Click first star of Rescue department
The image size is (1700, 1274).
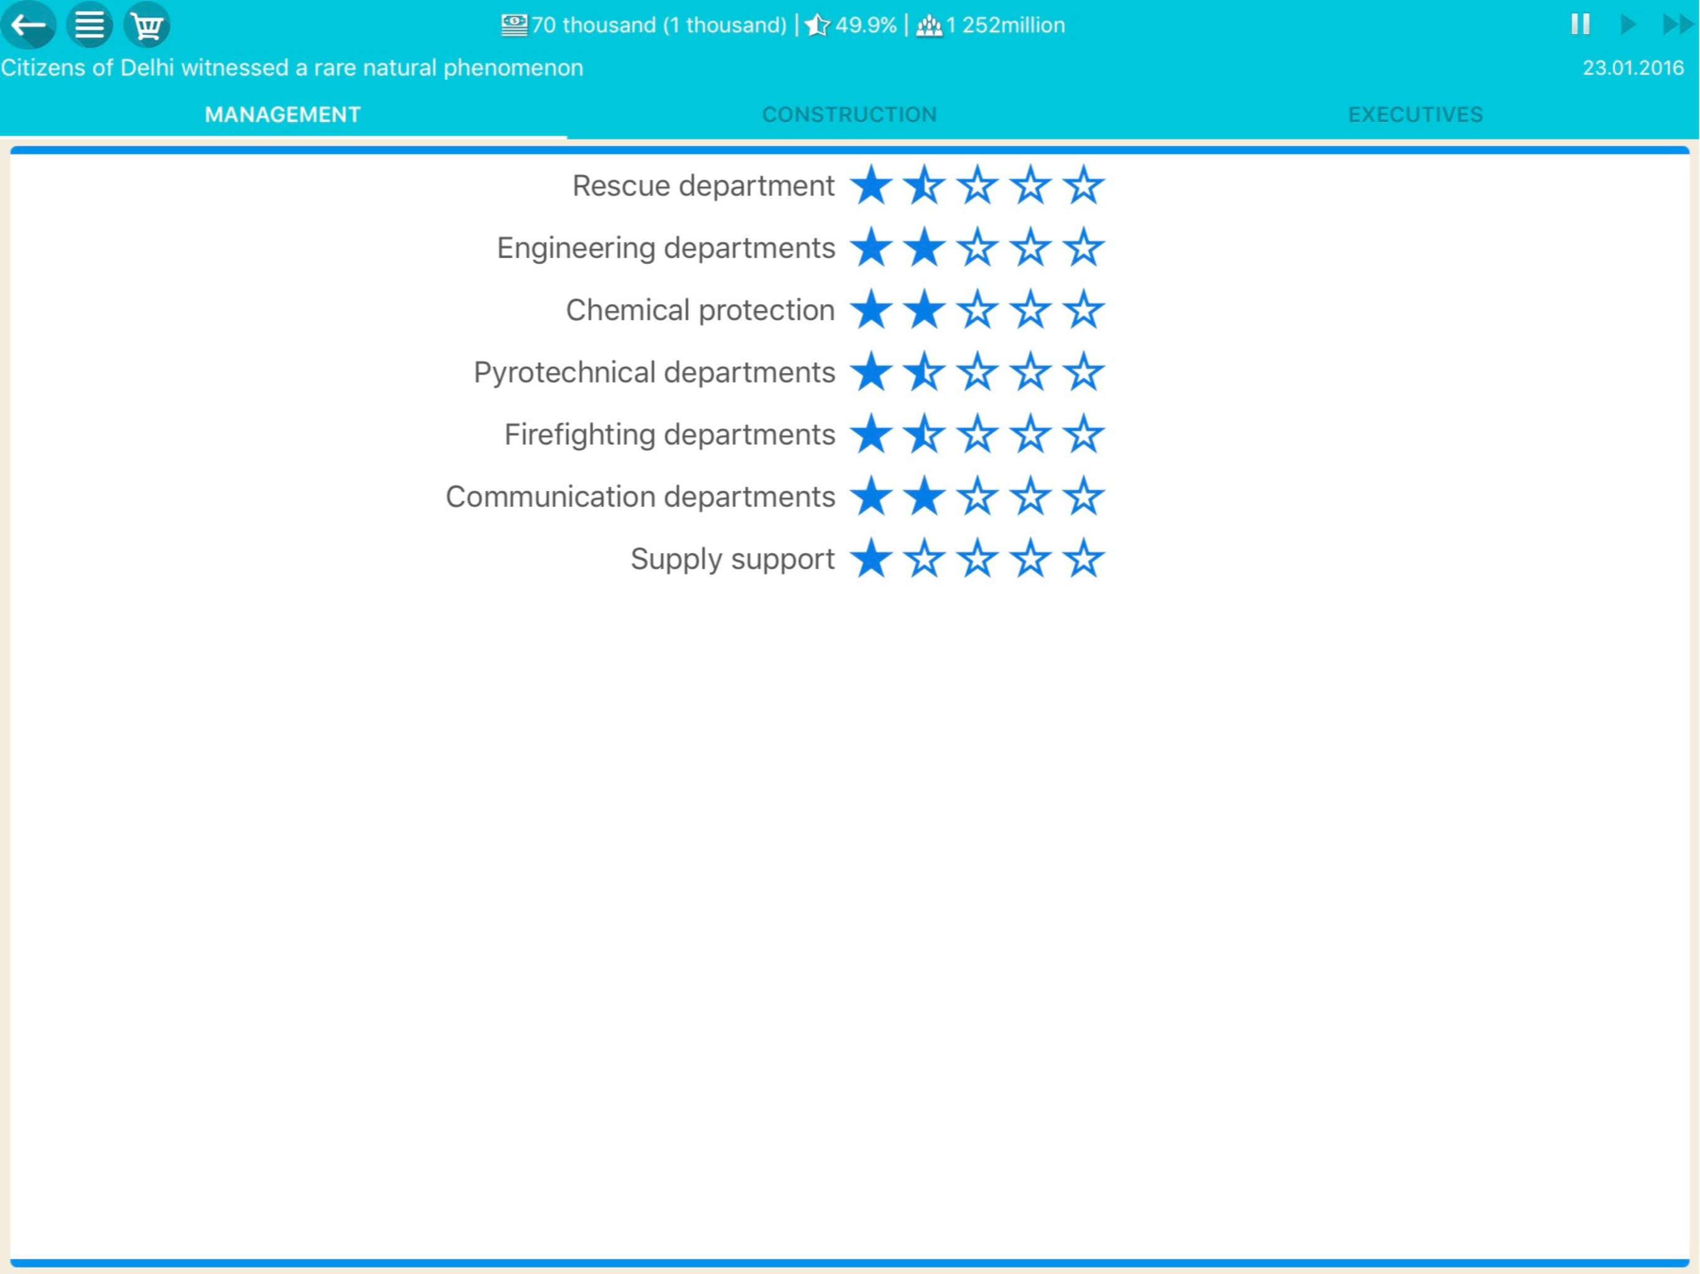pyautogui.click(x=871, y=186)
